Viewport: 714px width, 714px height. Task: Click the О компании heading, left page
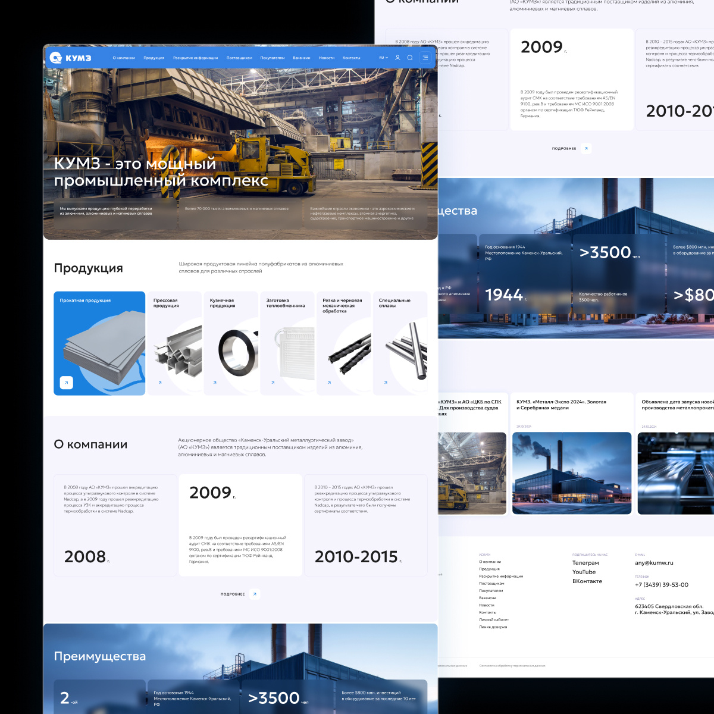tap(90, 444)
